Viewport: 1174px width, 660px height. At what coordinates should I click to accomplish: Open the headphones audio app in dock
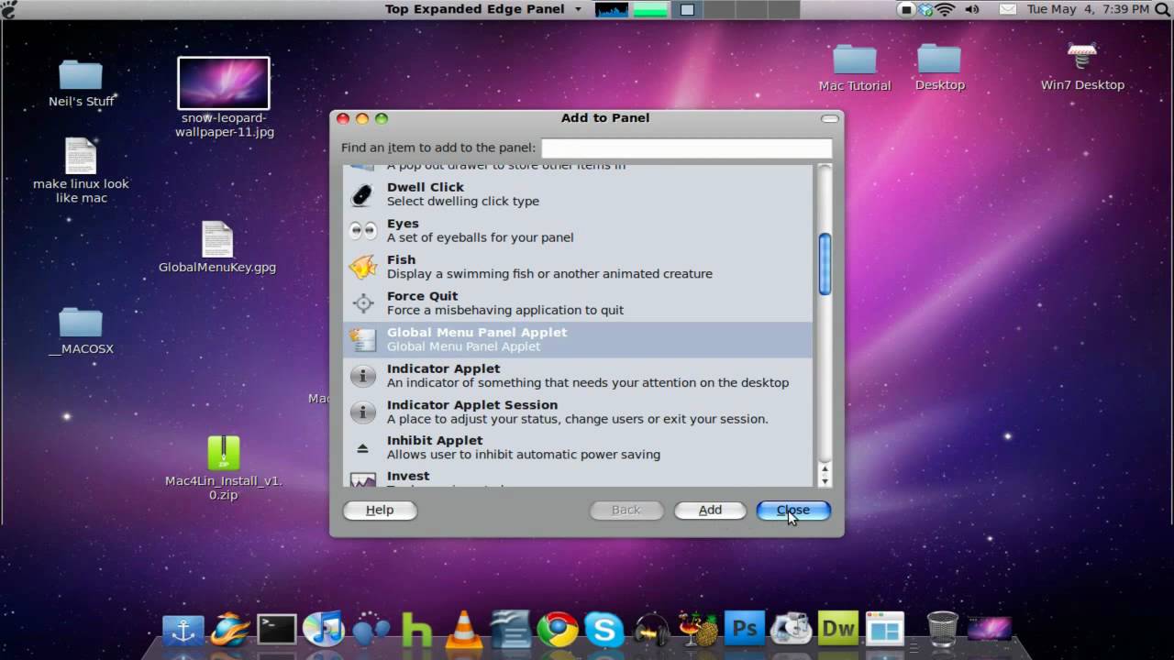652,630
